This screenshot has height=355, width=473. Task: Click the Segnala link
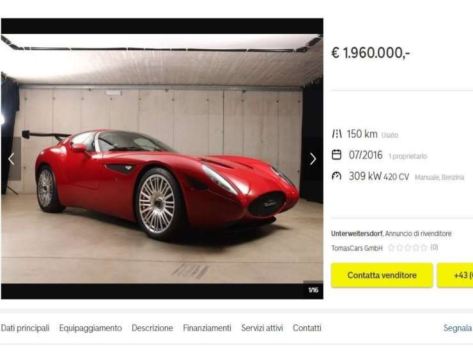coord(458,328)
